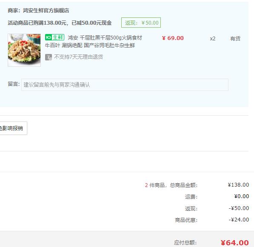Viewport: 254px width, 247px height.
Task: Open the 鸿安 千层肚黑千层500g product title link
Action: click(x=93, y=41)
